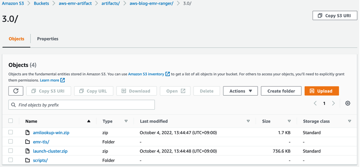Select the launch-cluster.zip checkbox

click(x=11, y=151)
